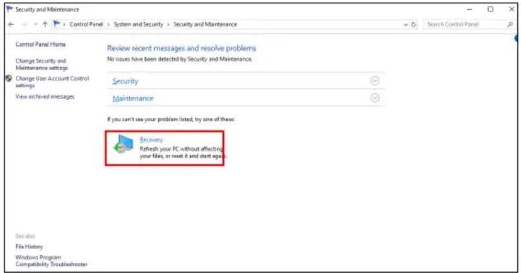Open Change User Account Control settings
Image resolution: width=521 pixels, height=273 pixels.
point(52,82)
